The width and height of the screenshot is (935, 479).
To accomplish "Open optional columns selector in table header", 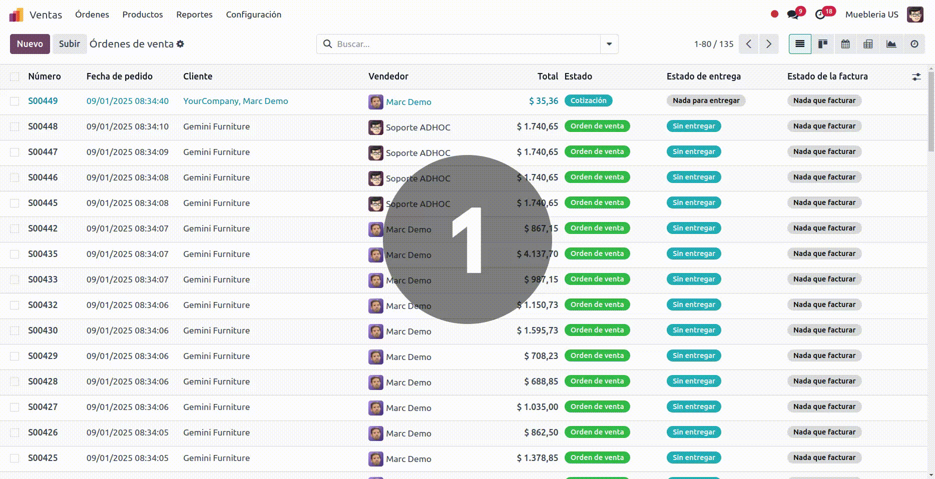I will coord(916,76).
